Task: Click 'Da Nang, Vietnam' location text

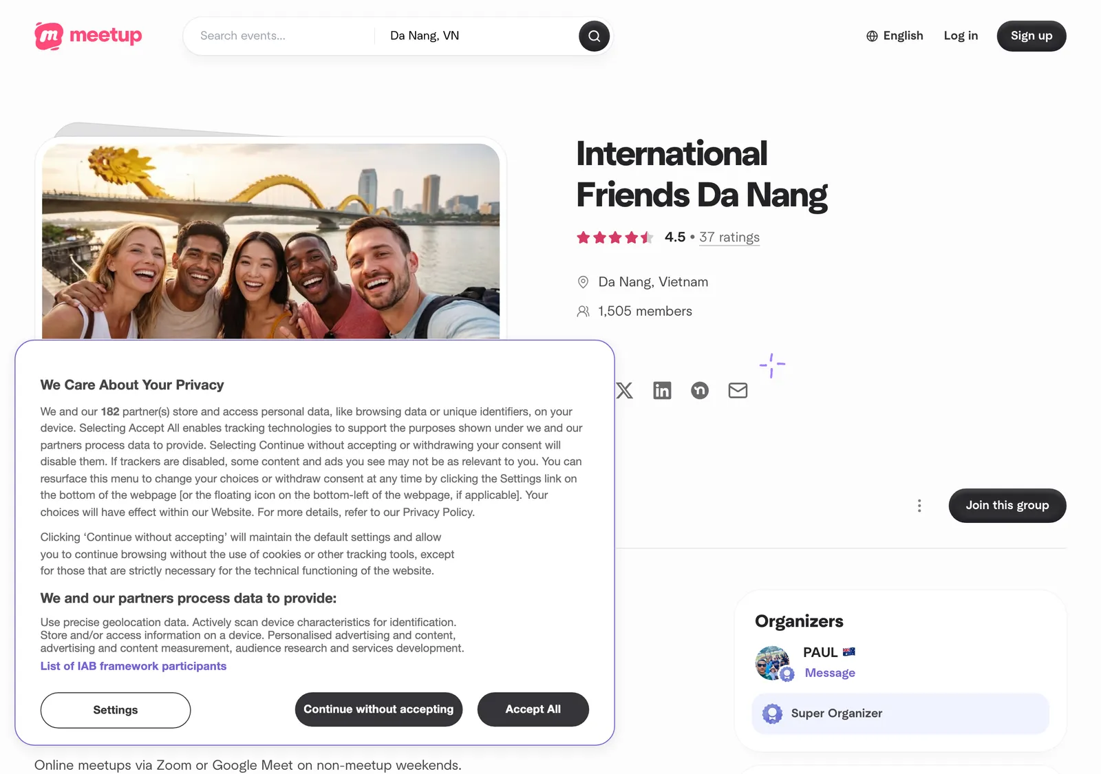Action: click(x=653, y=282)
